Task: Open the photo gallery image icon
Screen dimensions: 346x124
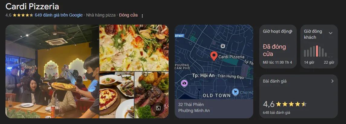Action: pos(158,108)
